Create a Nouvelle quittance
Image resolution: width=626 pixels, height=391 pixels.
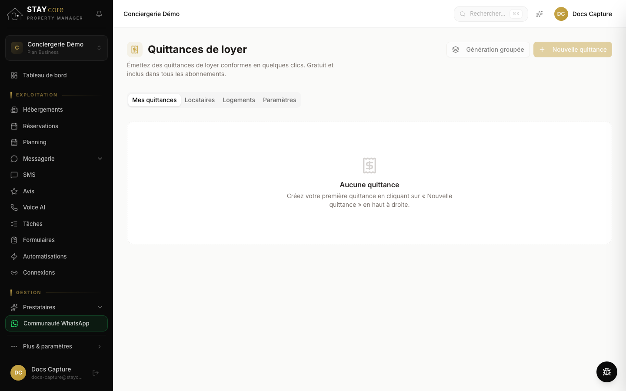click(573, 50)
